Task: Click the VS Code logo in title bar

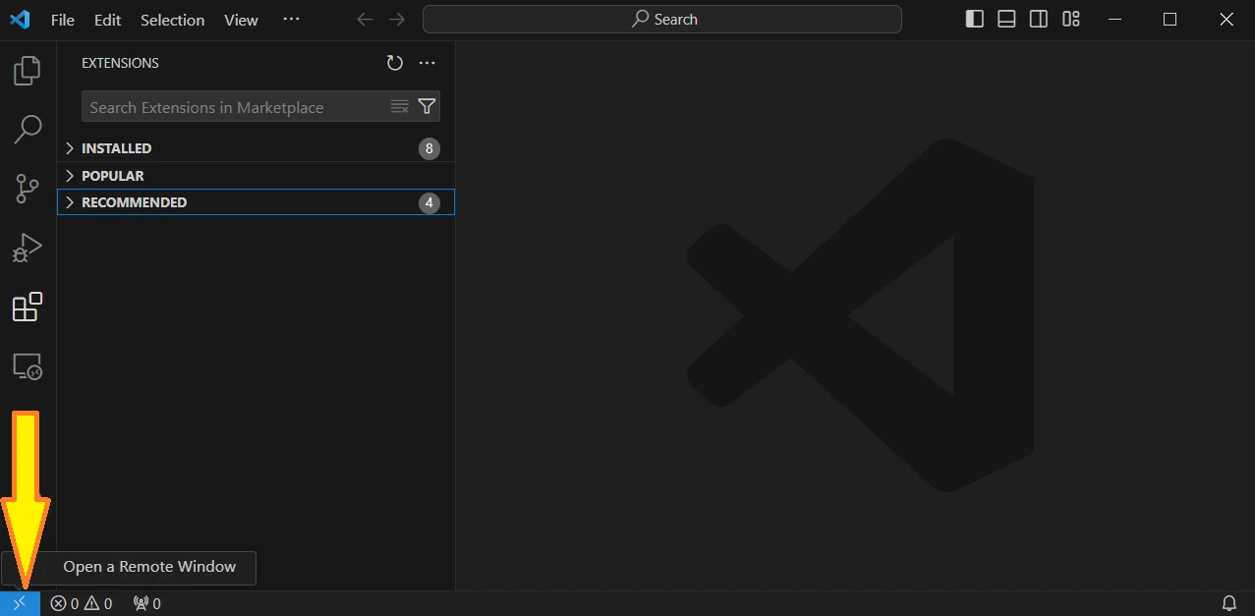Action: [x=20, y=20]
